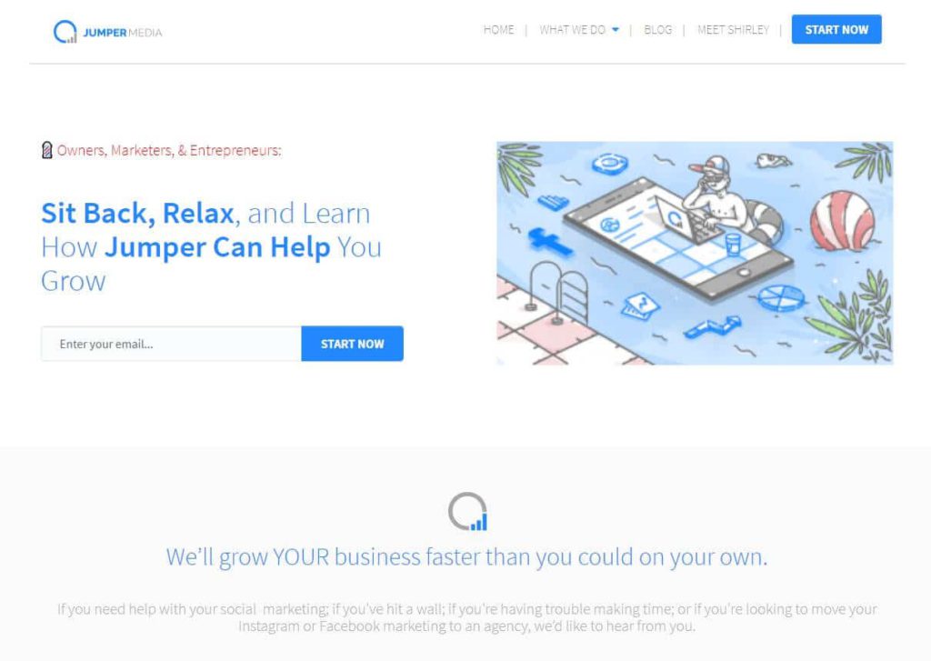Click the Jumper Media logo icon in header
The width and height of the screenshot is (931, 661).
click(65, 32)
